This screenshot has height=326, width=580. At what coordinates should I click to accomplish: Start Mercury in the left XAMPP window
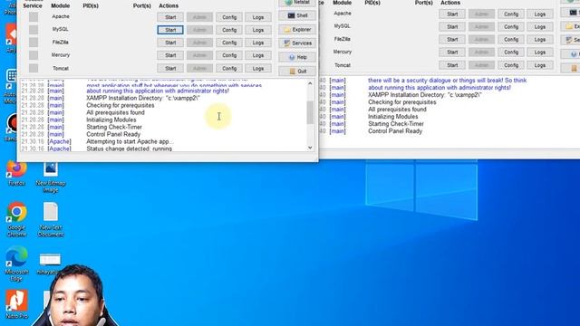coord(170,55)
